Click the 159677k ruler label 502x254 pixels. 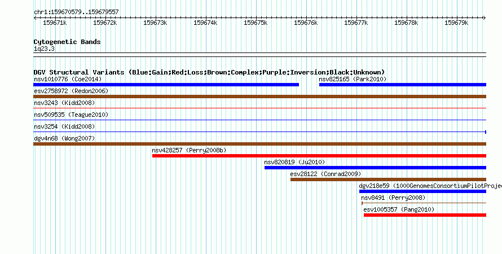pos(356,23)
